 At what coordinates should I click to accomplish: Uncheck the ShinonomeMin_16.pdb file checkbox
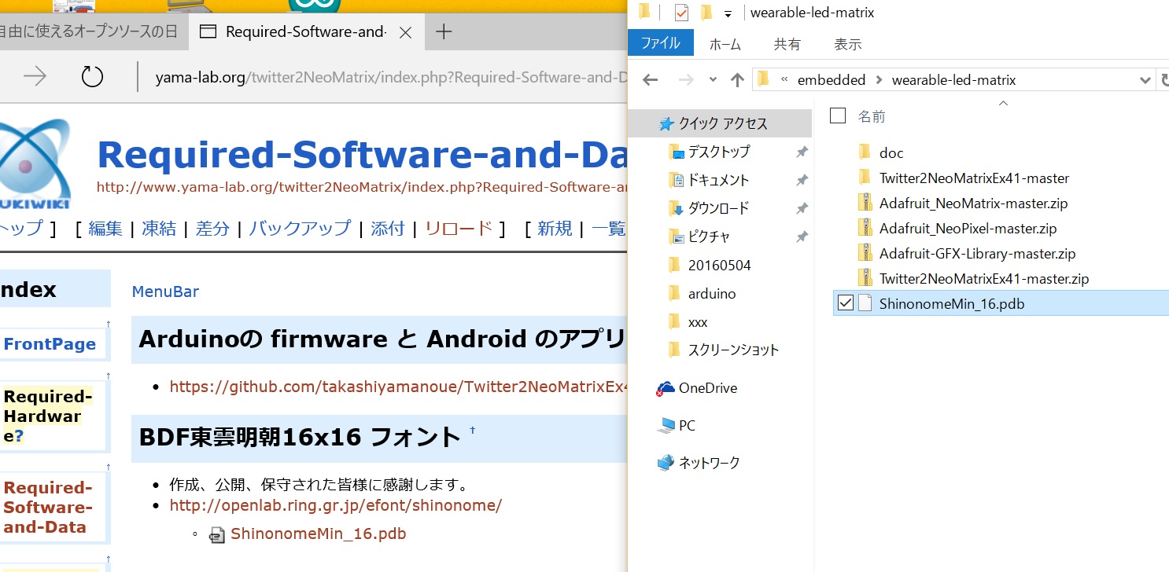click(x=846, y=303)
